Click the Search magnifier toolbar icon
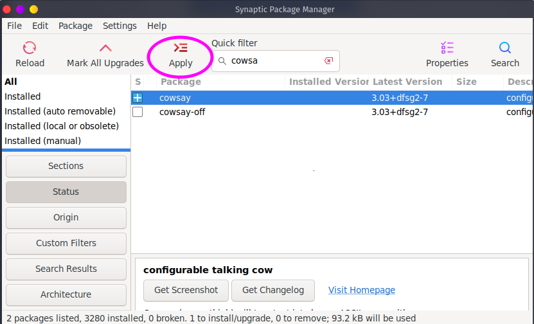Image resolution: width=534 pixels, height=324 pixels. (x=505, y=48)
